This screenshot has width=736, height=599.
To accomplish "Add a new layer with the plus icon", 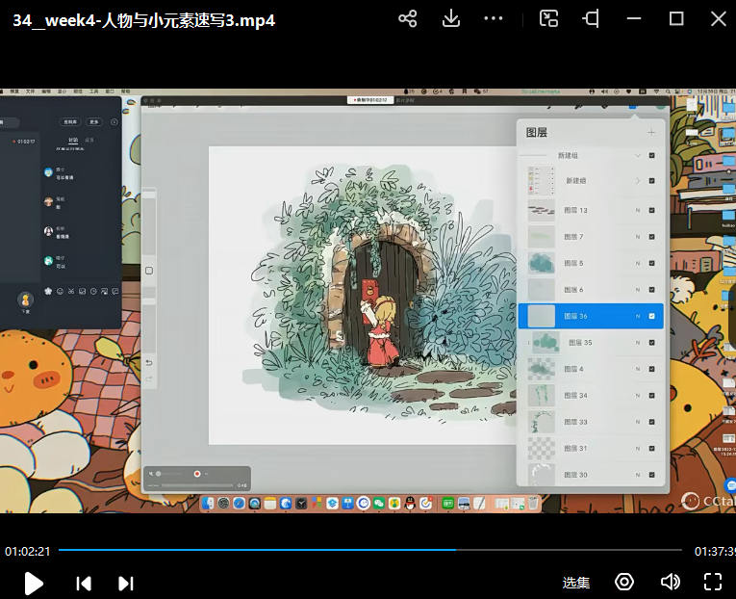I will coord(651,133).
